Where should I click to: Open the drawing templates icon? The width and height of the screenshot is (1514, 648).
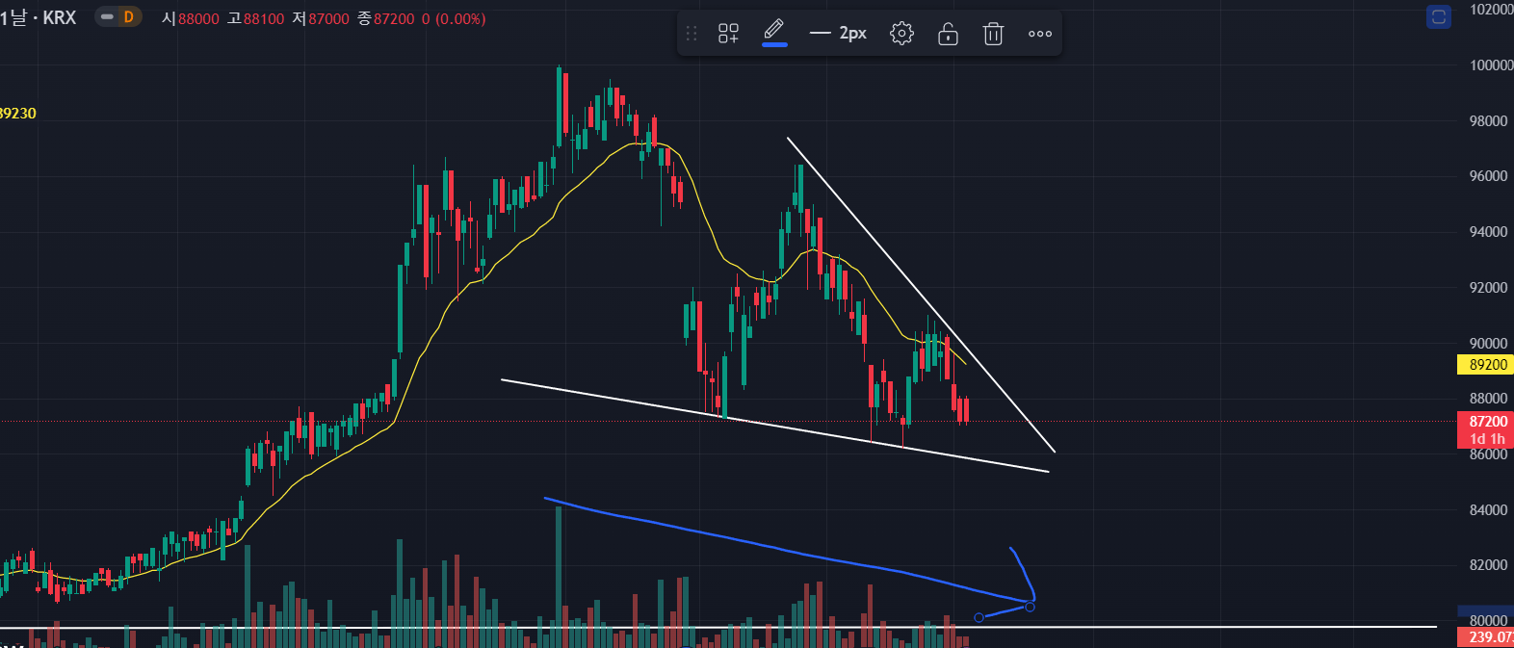tap(728, 34)
